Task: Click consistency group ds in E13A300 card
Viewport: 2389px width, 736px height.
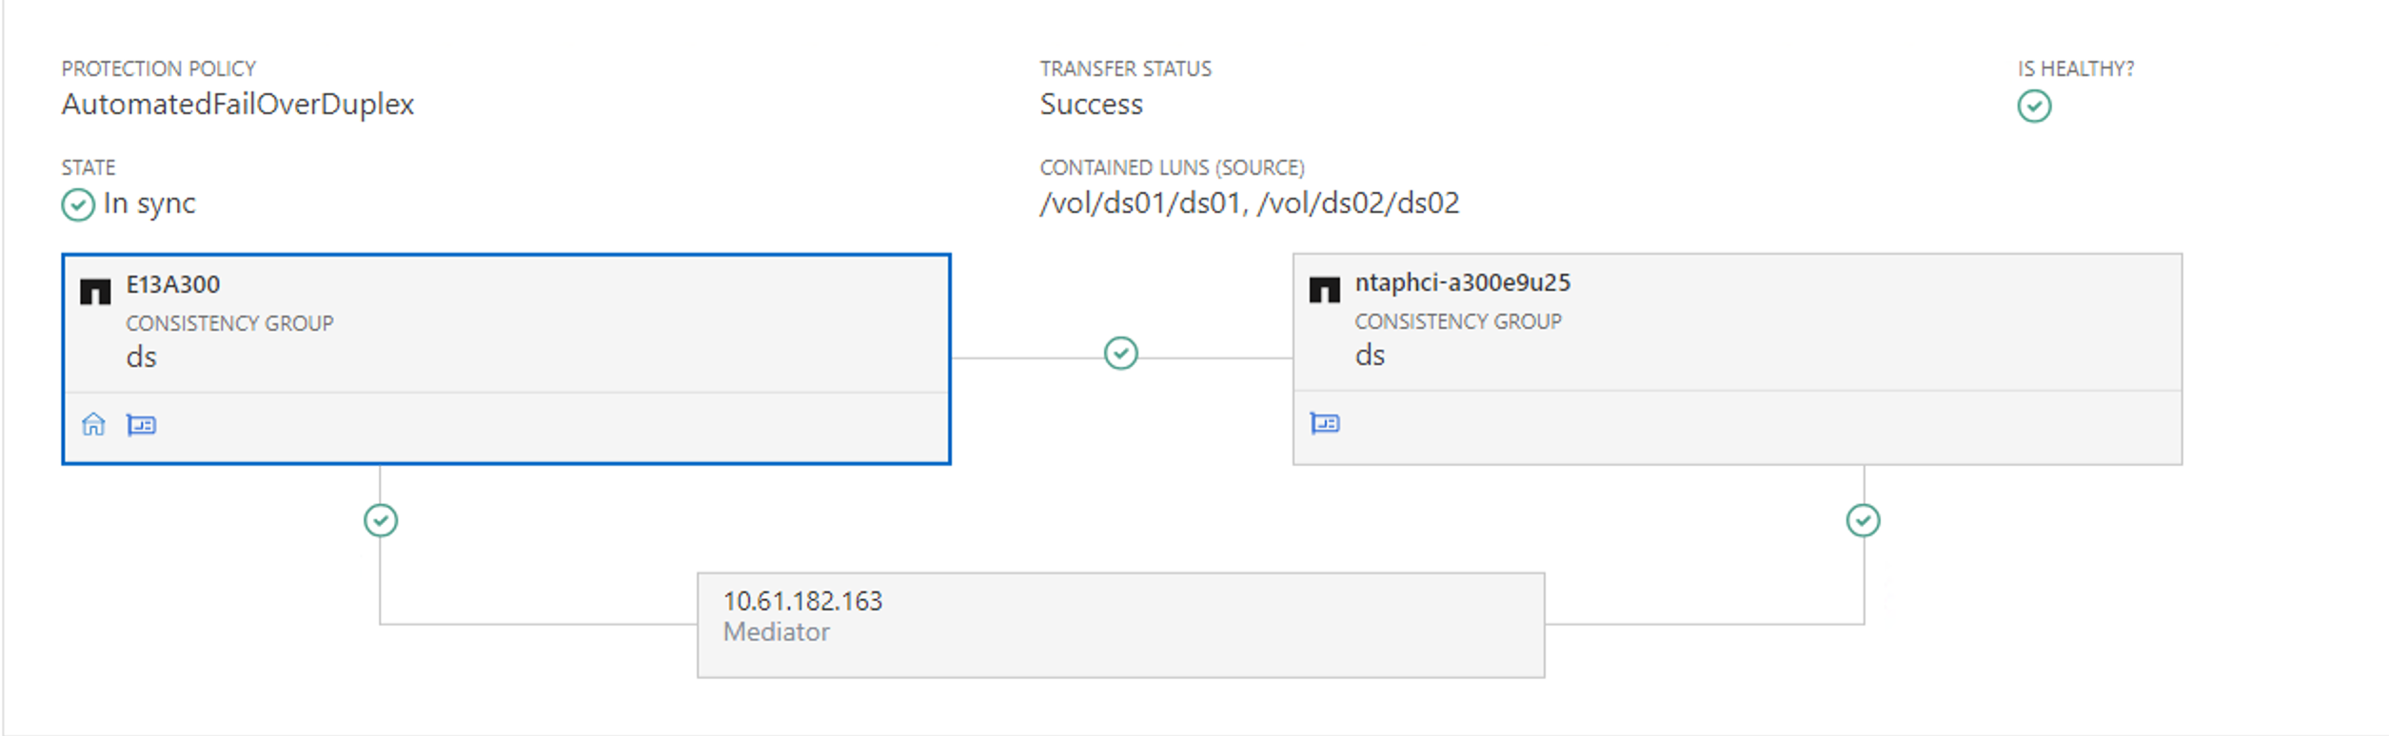Action: point(141,358)
